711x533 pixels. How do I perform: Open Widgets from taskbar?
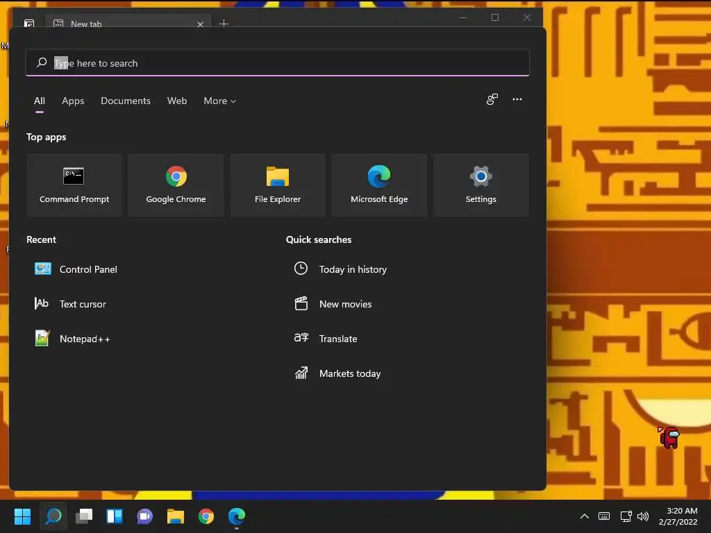click(115, 516)
